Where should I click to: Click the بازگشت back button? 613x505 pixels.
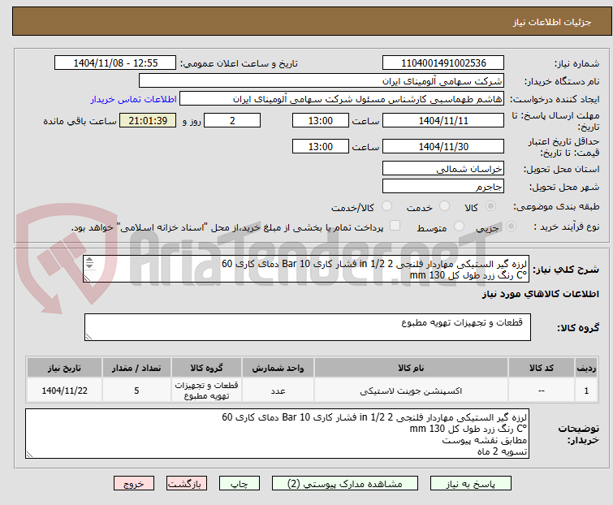click(x=186, y=484)
